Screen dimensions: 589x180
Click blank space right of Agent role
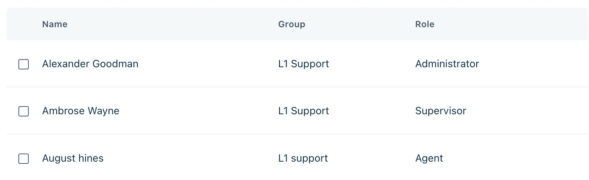coord(516,158)
